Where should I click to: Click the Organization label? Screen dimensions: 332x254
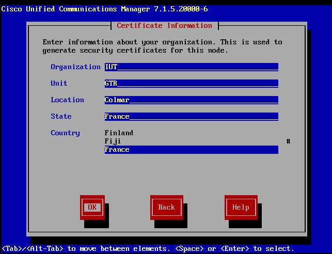[75, 67]
